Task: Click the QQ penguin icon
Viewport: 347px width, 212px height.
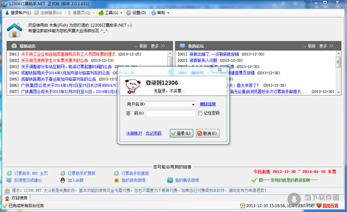Action: [x=63, y=180]
